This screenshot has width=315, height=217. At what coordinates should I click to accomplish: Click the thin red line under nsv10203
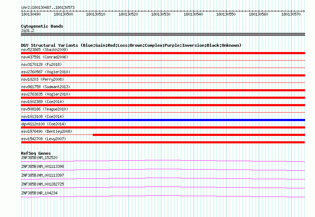pos(163,82)
